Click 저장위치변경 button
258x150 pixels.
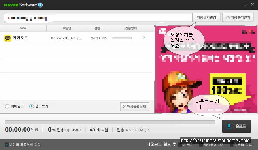click(x=206, y=18)
